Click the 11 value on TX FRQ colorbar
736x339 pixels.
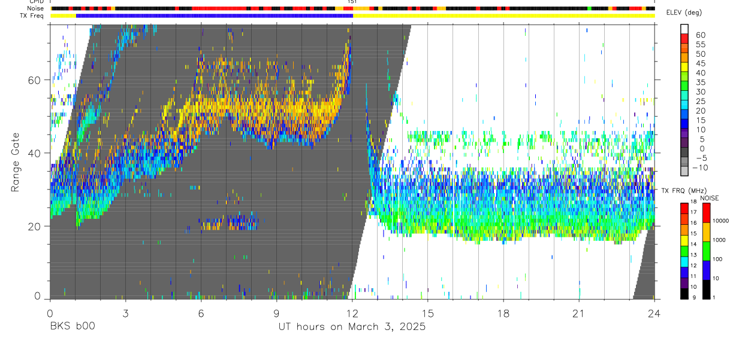click(693, 276)
